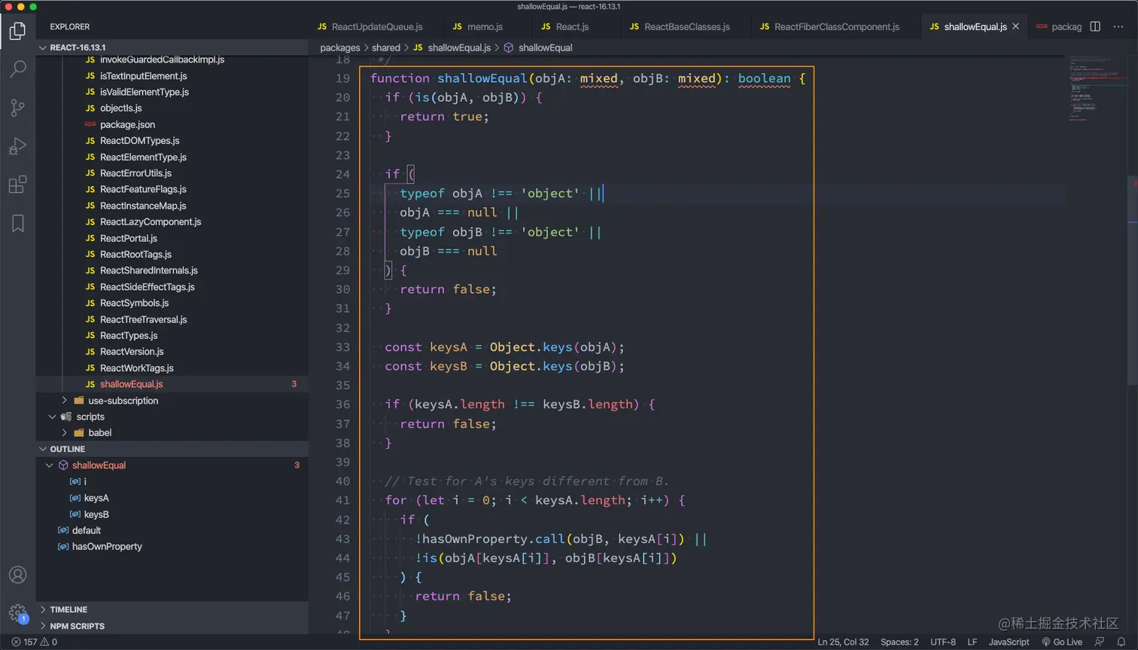Change the LF end-of-line sequence

pos(972,642)
